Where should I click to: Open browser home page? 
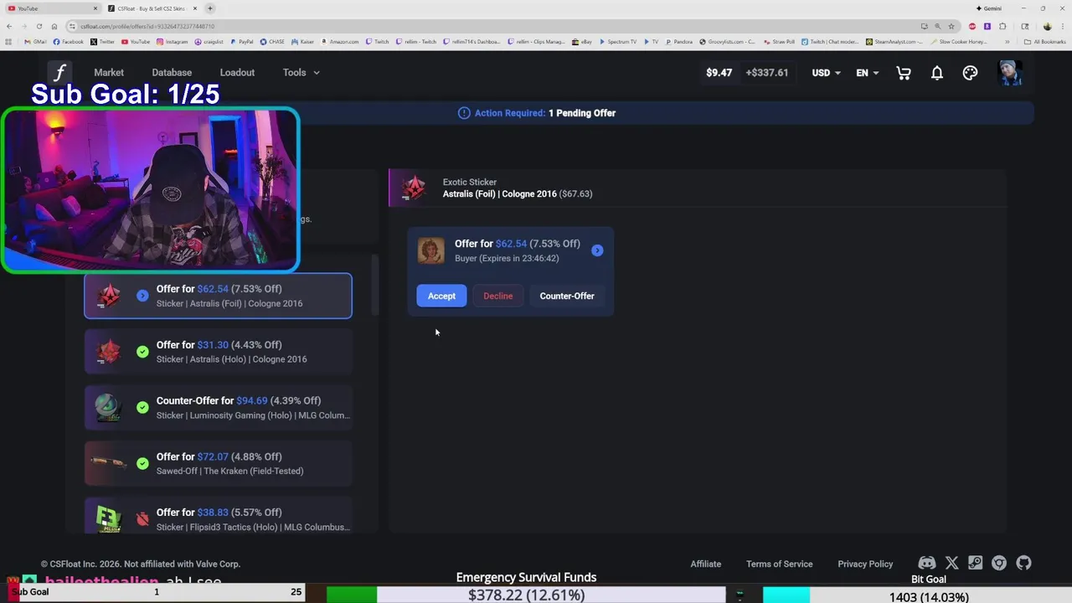[54, 26]
